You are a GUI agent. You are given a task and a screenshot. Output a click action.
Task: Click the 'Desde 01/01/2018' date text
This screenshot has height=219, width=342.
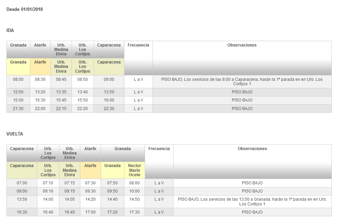[x=24, y=10]
